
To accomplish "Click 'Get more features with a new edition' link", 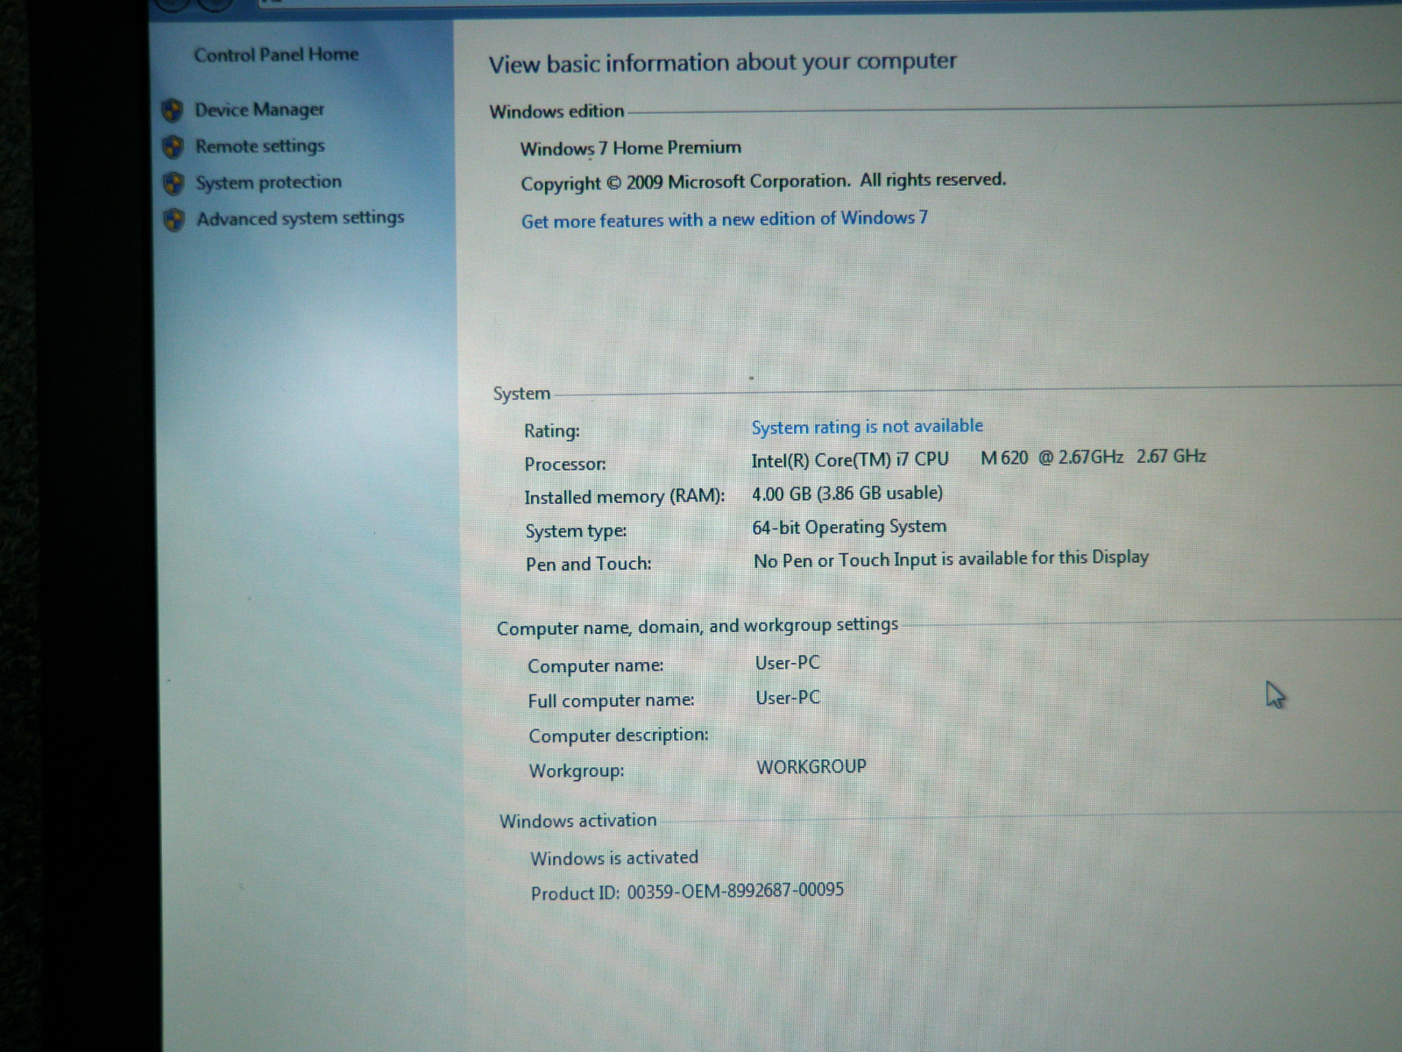I will [x=724, y=219].
